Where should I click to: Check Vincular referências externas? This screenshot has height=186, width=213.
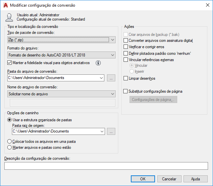(x=126, y=60)
